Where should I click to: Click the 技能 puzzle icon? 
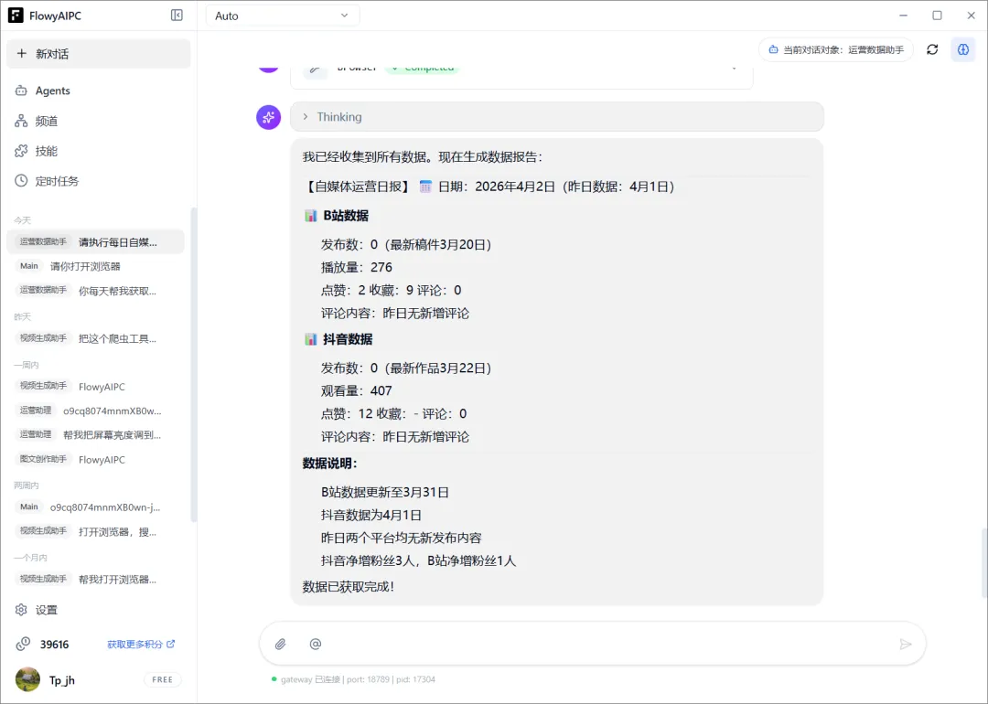21,151
